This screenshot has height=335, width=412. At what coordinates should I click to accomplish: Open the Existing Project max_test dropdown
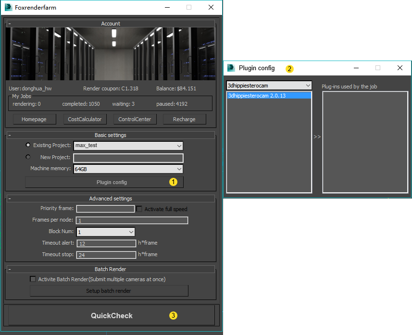[x=128, y=146]
